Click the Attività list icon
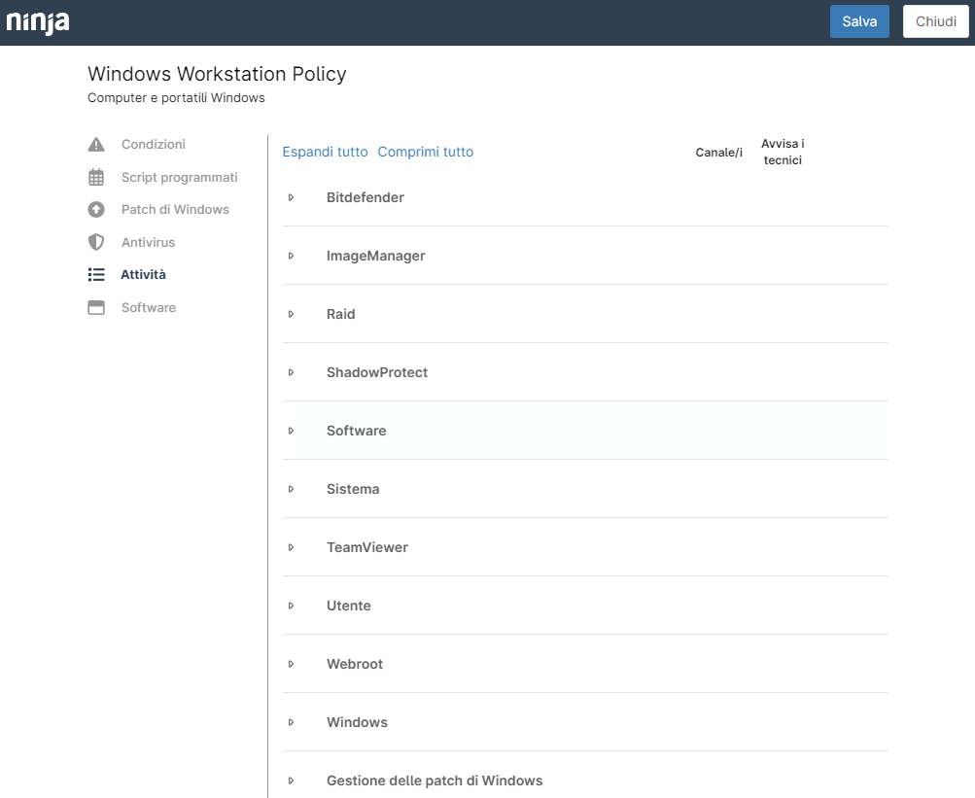This screenshot has height=798, width=975. coord(96,275)
